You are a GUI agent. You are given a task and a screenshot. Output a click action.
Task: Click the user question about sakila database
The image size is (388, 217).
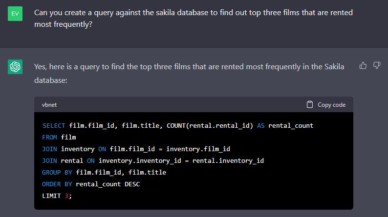point(193,18)
